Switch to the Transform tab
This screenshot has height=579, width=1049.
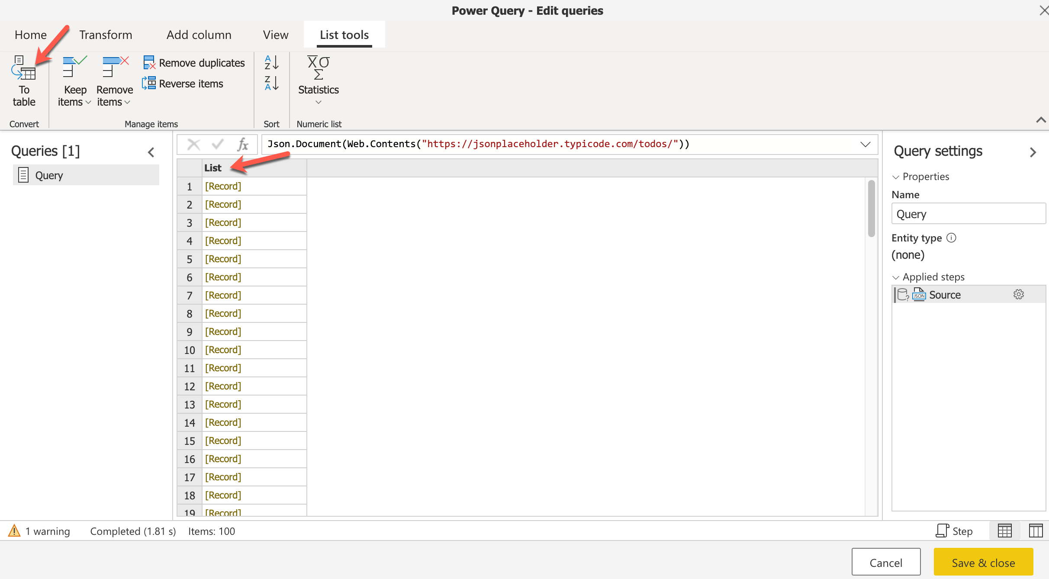(x=106, y=35)
